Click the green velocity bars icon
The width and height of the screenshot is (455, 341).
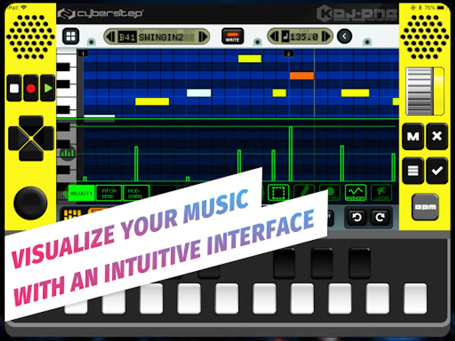(68, 153)
